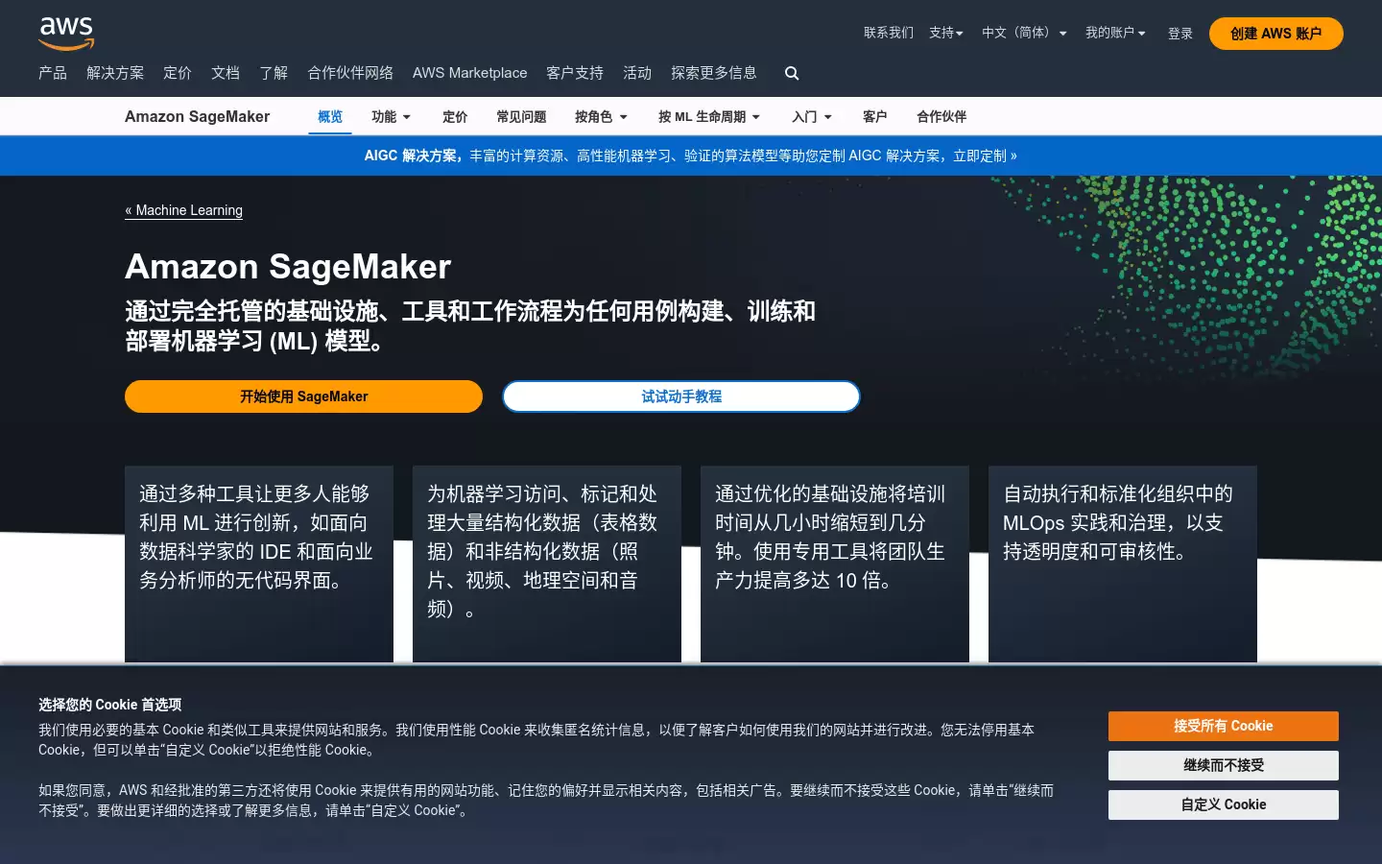The image size is (1382, 864).
Task: Click the Amazon SageMaker product title
Action: pos(197,116)
